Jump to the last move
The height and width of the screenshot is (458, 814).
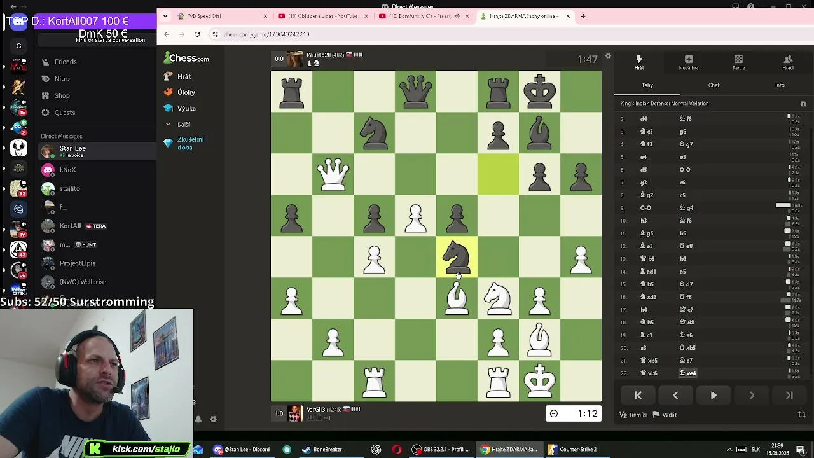[x=789, y=395]
